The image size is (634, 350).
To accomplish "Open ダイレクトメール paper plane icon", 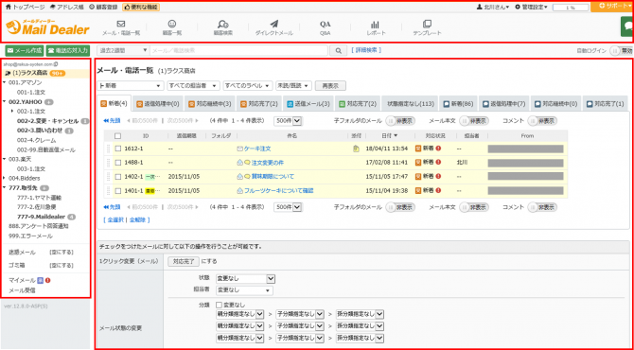I will pos(273,24).
